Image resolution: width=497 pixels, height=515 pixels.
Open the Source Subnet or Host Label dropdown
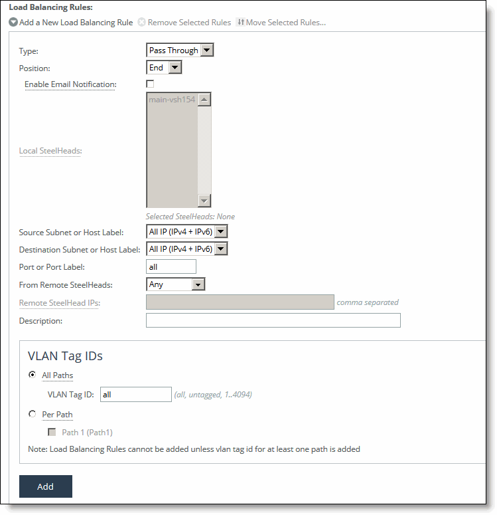coord(186,232)
